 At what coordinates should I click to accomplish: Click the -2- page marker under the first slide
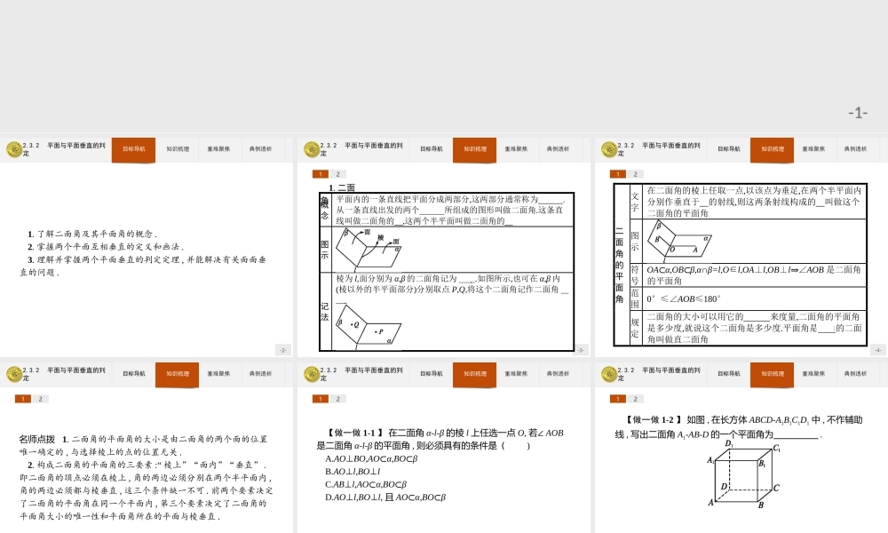coord(284,351)
